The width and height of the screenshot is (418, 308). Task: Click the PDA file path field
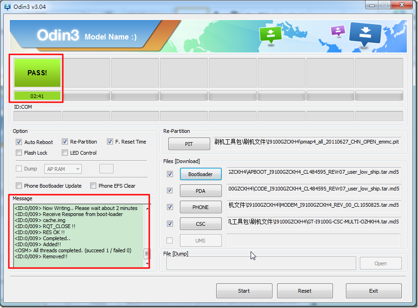coord(314,190)
